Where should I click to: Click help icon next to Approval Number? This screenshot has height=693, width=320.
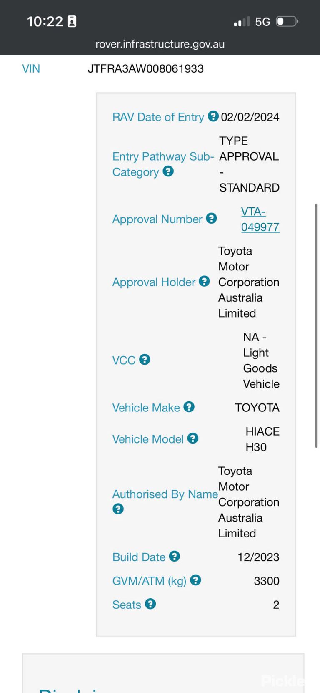click(211, 218)
